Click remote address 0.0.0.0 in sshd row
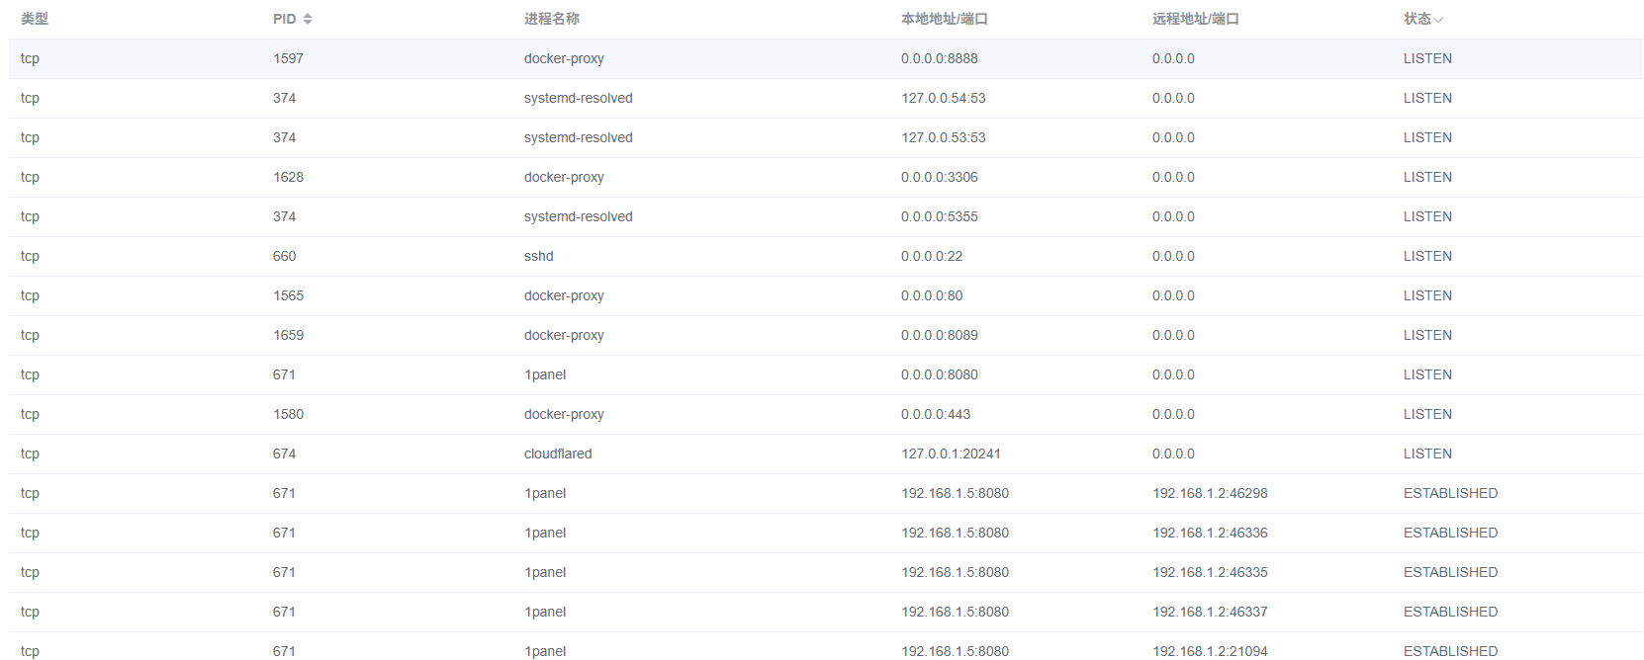The height and width of the screenshot is (660, 1644). [x=1173, y=256]
